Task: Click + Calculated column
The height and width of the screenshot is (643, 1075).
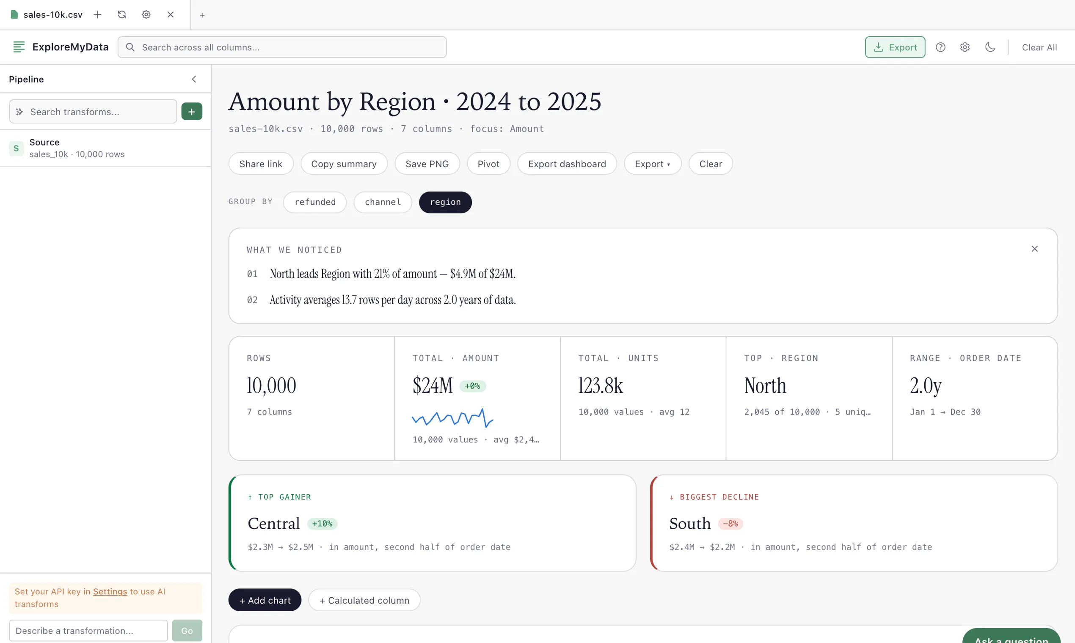Action: point(364,600)
